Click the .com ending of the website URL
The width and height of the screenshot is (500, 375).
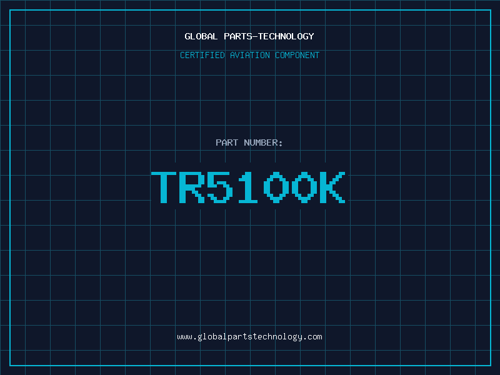coord(312,337)
